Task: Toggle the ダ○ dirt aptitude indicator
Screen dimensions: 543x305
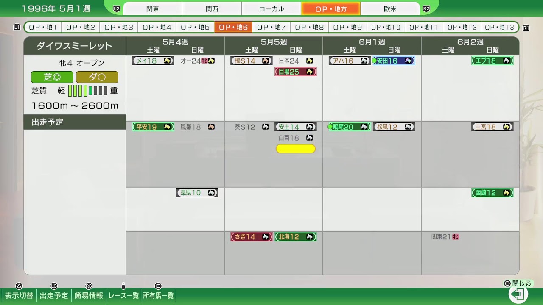Action: point(98,78)
